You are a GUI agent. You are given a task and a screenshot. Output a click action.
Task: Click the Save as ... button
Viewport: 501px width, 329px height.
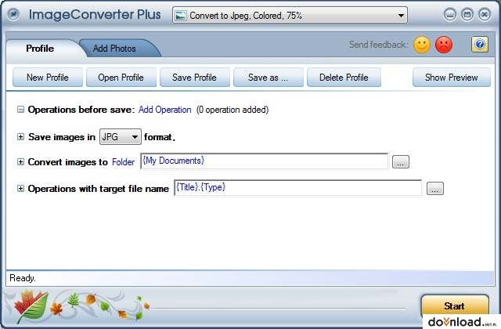click(x=268, y=78)
